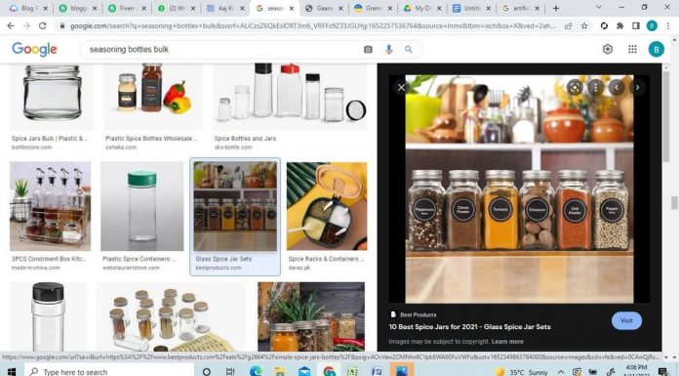Share this page from the address bar

coord(568,26)
